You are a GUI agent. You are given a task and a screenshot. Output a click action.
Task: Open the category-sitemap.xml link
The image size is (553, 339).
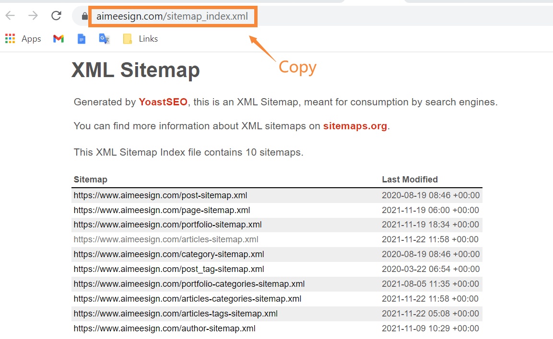pyautogui.click(x=169, y=254)
